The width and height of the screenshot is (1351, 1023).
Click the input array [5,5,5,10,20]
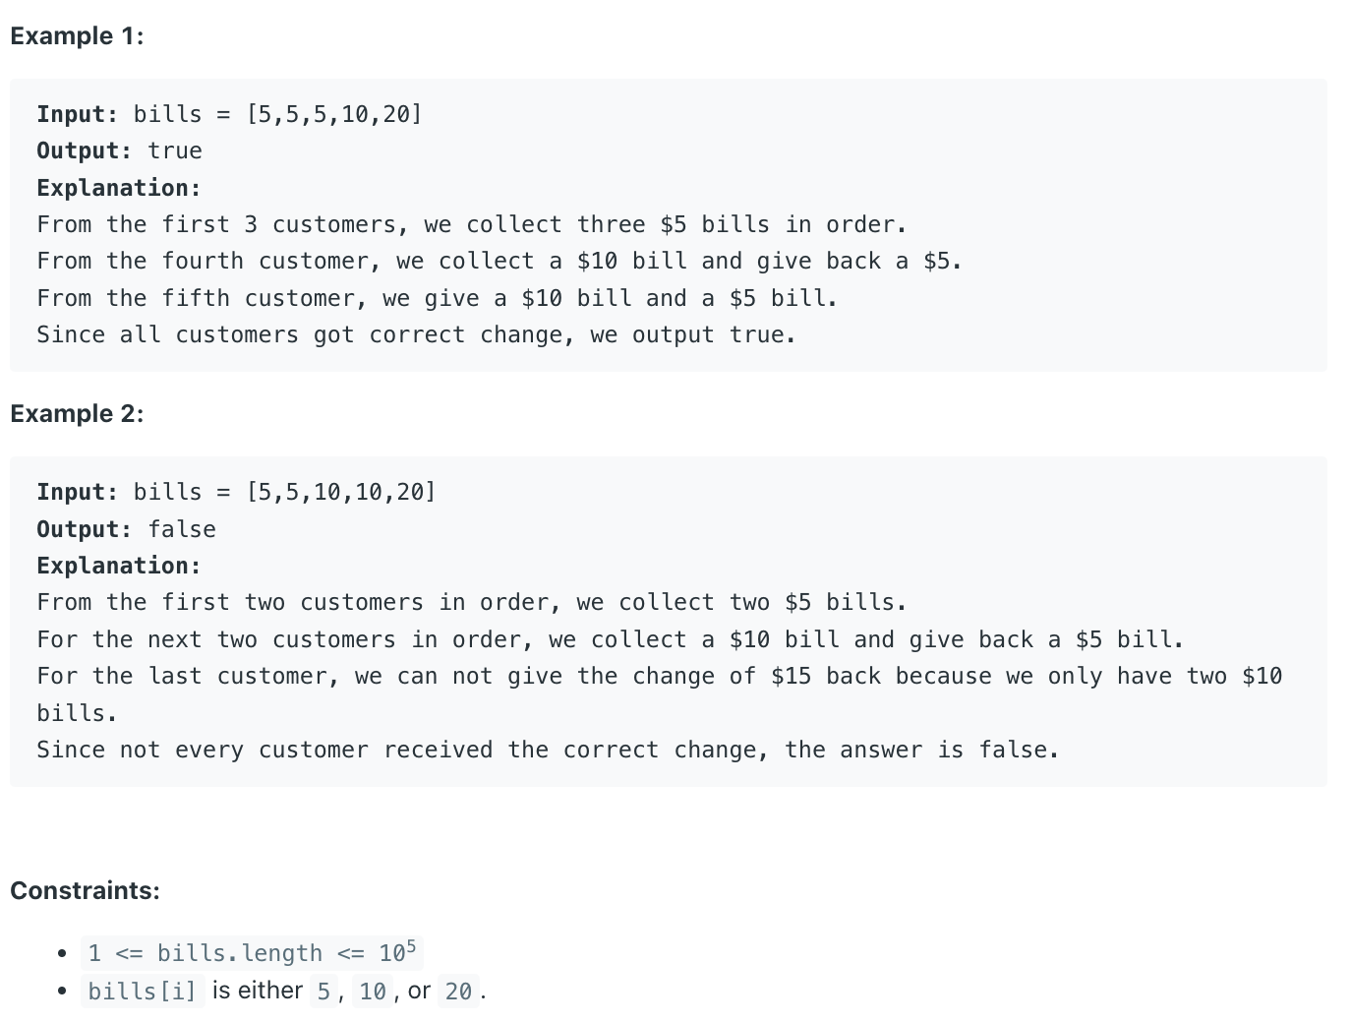[x=334, y=114]
